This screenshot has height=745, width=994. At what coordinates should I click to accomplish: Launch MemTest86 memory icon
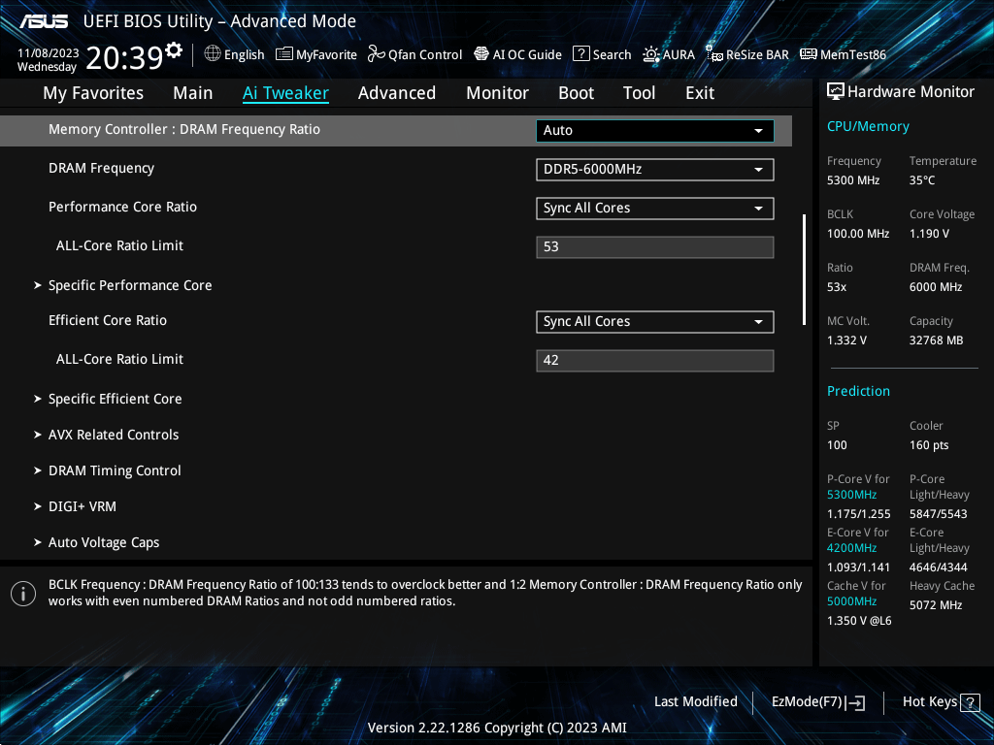[809, 54]
